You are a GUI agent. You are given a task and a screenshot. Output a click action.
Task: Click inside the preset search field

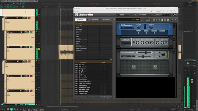(93, 60)
